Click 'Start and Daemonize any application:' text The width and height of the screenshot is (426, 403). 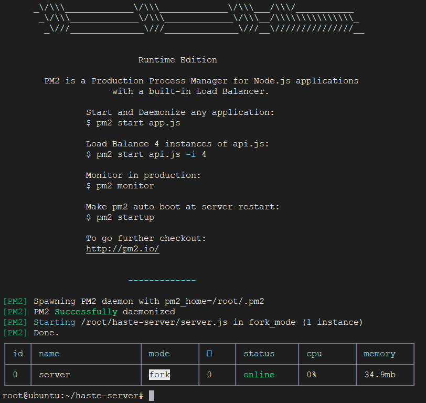click(x=180, y=112)
